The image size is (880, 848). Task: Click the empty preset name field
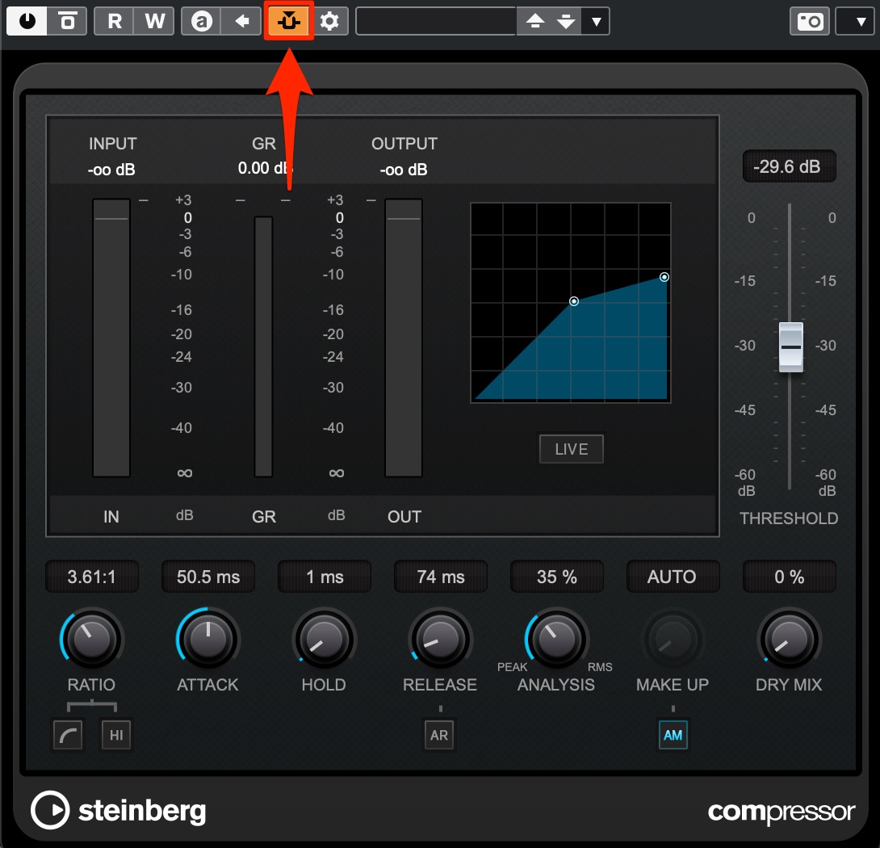coord(436,21)
